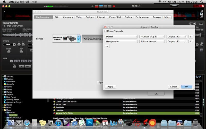Viewport: 206px width, 129px height.
Task: Open Photoshop from the Dock
Action: (x=90, y=123)
